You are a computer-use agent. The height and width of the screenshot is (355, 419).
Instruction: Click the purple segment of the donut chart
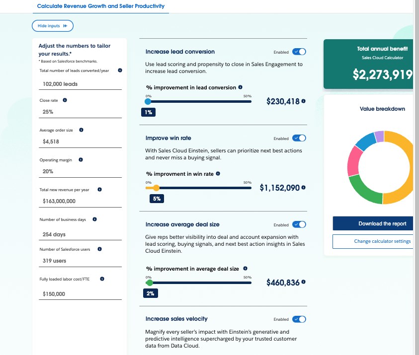pyautogui.click(x=379, y=136)
